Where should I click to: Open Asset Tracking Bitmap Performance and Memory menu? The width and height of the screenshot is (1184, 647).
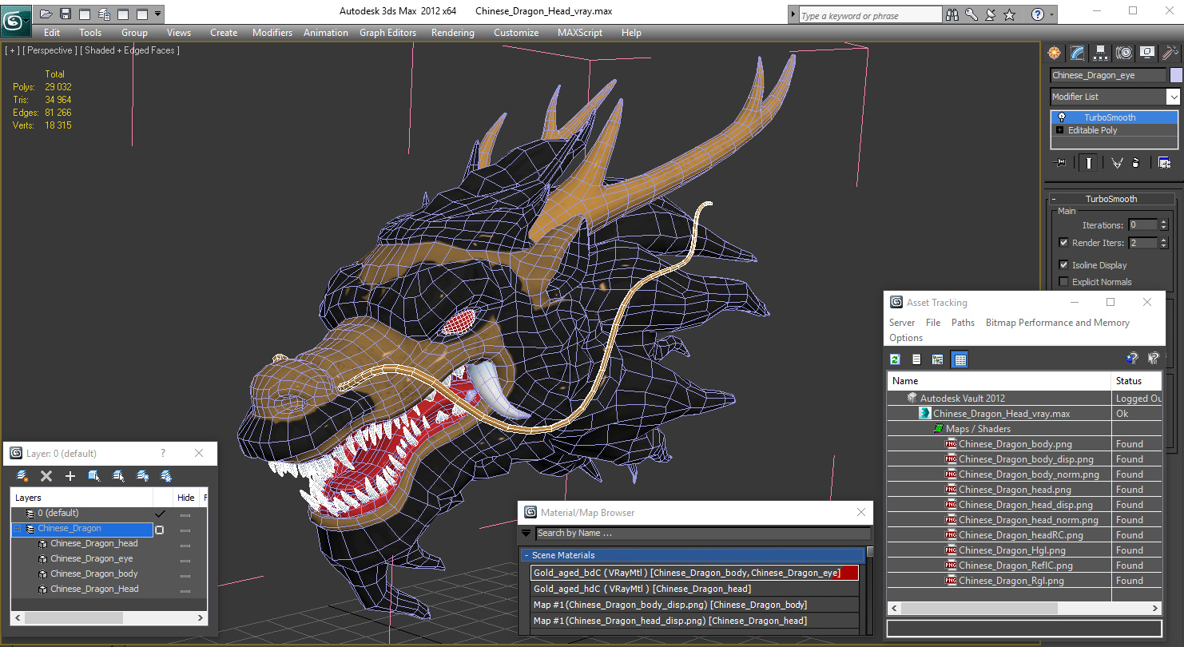[1057, 323]
